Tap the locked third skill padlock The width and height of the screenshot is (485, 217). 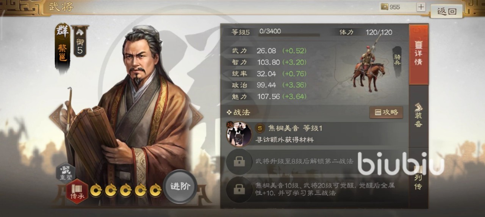(x=239, y=189)
